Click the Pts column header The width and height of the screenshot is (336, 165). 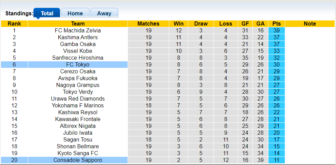coord(277,24)
